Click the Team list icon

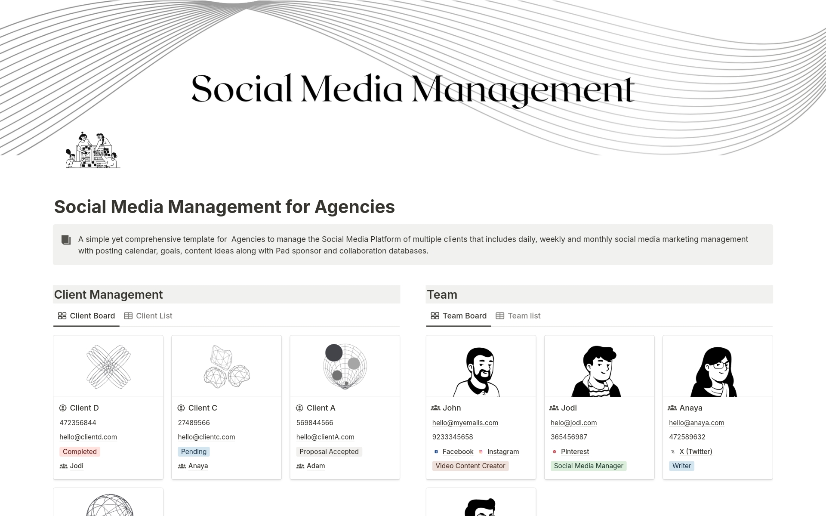point(500,315)
